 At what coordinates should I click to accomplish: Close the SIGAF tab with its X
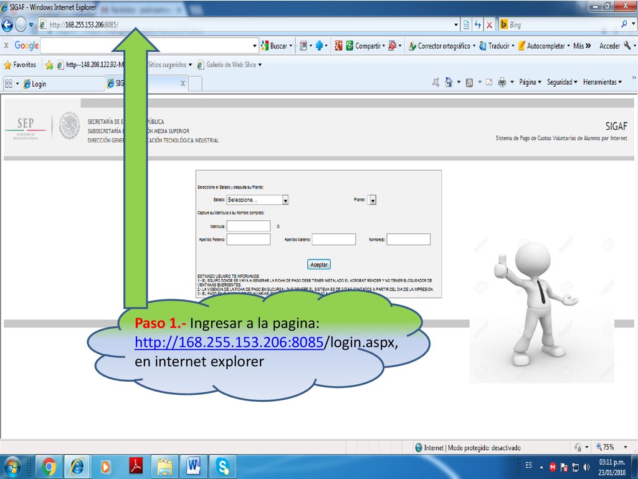tap(183, 84)
